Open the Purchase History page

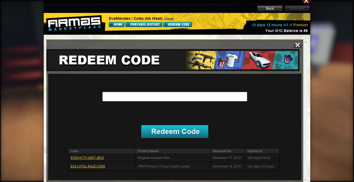pyautogui.click(x=144, y=24)
